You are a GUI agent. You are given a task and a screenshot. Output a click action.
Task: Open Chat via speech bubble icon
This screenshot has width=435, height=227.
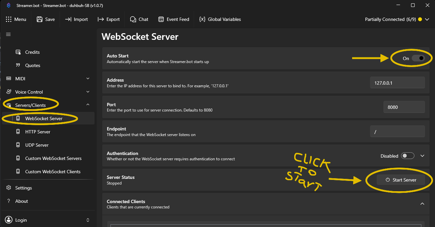pos(133,19)
